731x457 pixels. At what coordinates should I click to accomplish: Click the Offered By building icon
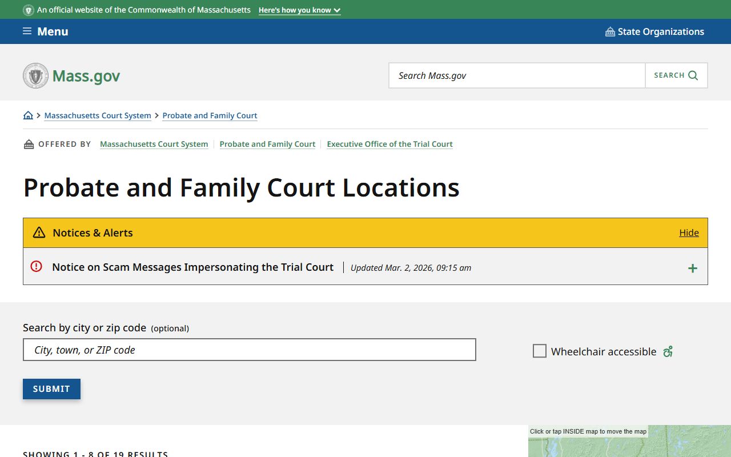tap(29, 144)
